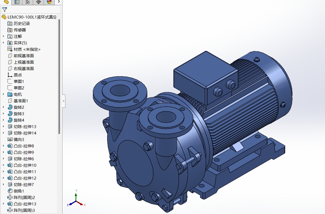Click the 电机 folder icon

[10, 94]
